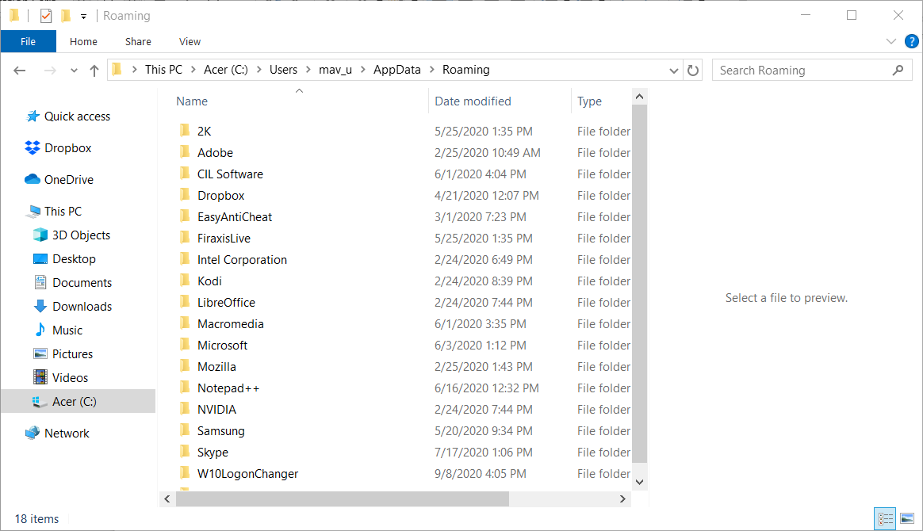Select the NVIDIA folder name
Viewport: 923px width, 531px height.
tap(216, 409)
